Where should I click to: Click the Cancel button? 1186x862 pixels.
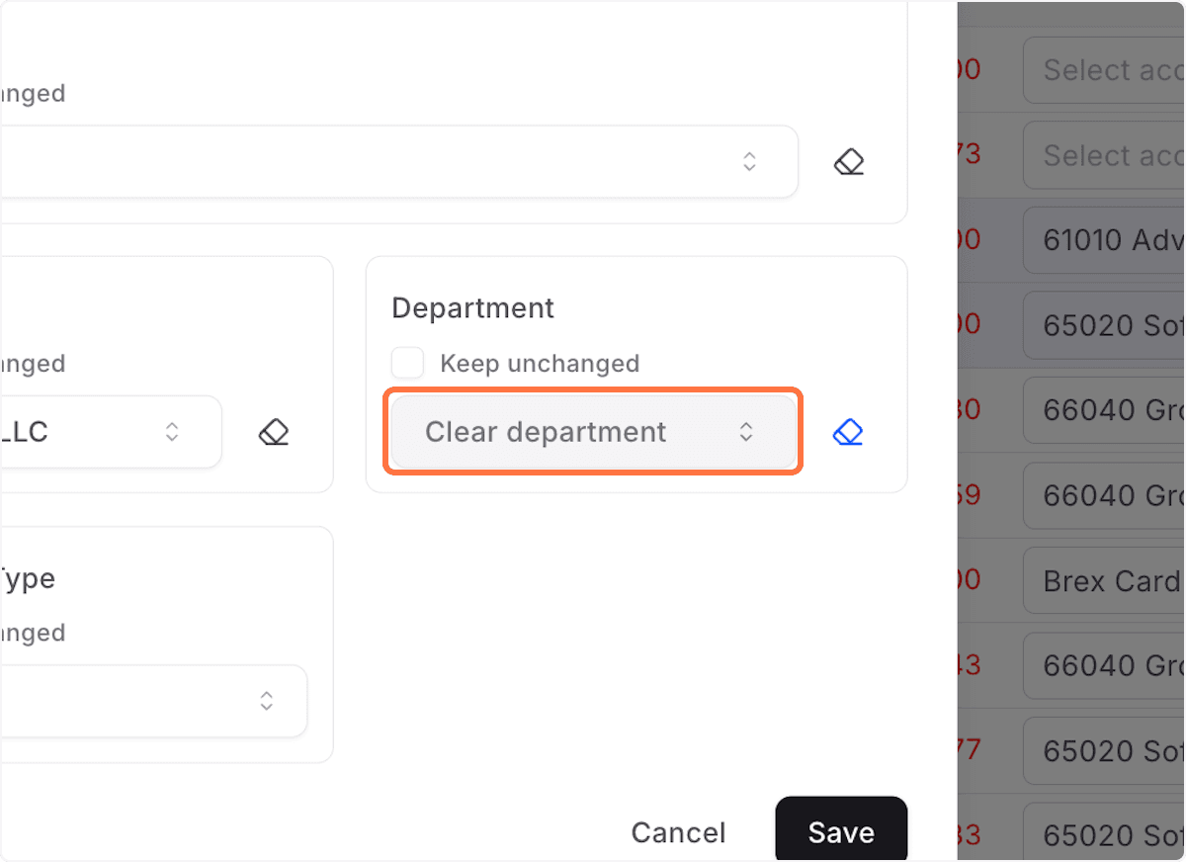(x=678, y=832)
